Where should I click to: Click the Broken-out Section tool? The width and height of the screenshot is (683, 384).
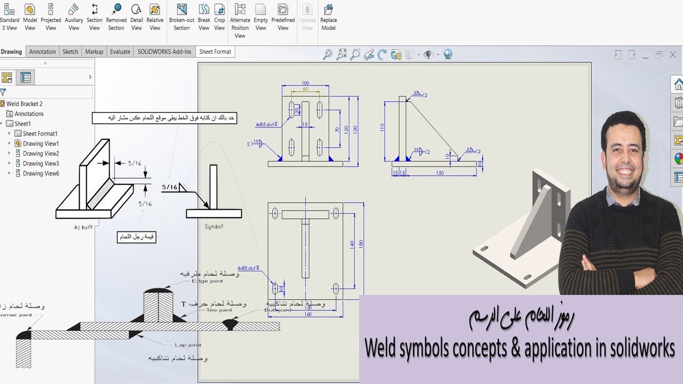click(x=181, y=17)
